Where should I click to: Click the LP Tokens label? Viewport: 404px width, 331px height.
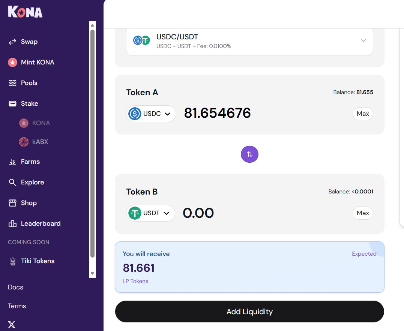pos(135,281)
